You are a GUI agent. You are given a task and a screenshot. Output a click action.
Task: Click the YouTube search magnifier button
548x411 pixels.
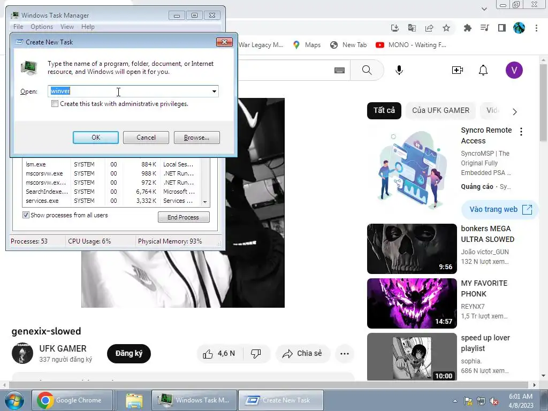coord(367,70)
